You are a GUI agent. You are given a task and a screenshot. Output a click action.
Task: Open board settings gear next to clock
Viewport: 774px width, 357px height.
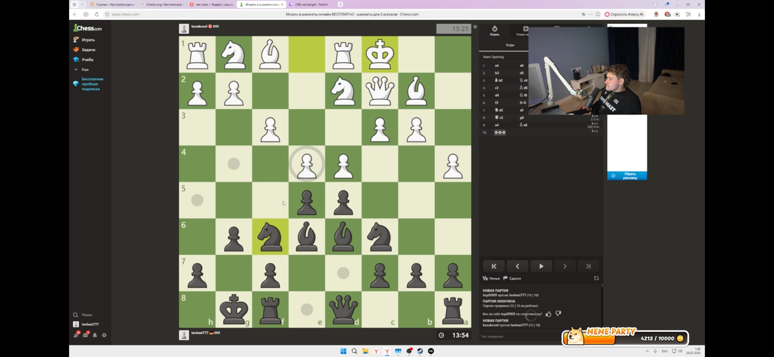coord(475,27)
